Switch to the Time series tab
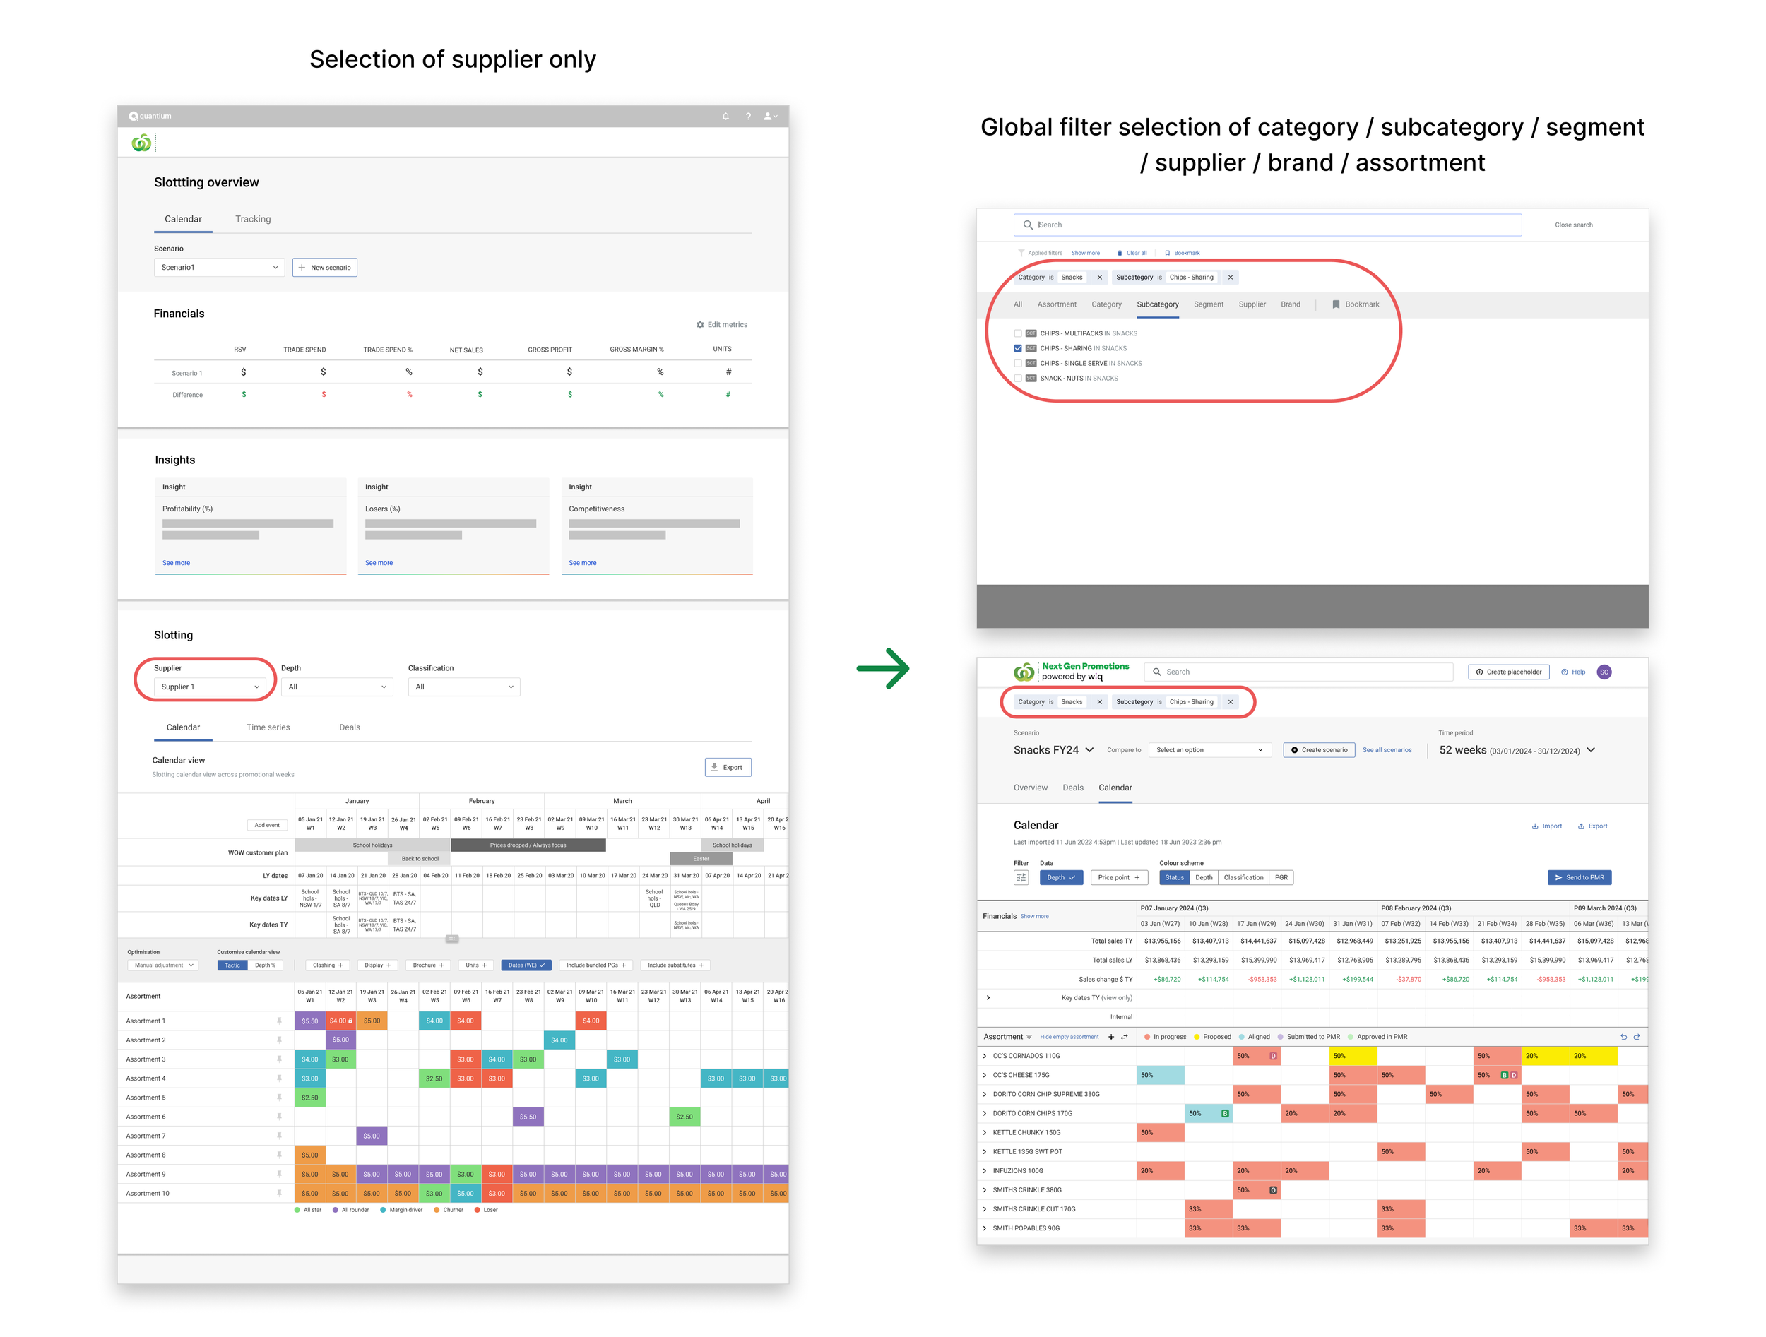1766x1337 pixels. click(268, 728)
